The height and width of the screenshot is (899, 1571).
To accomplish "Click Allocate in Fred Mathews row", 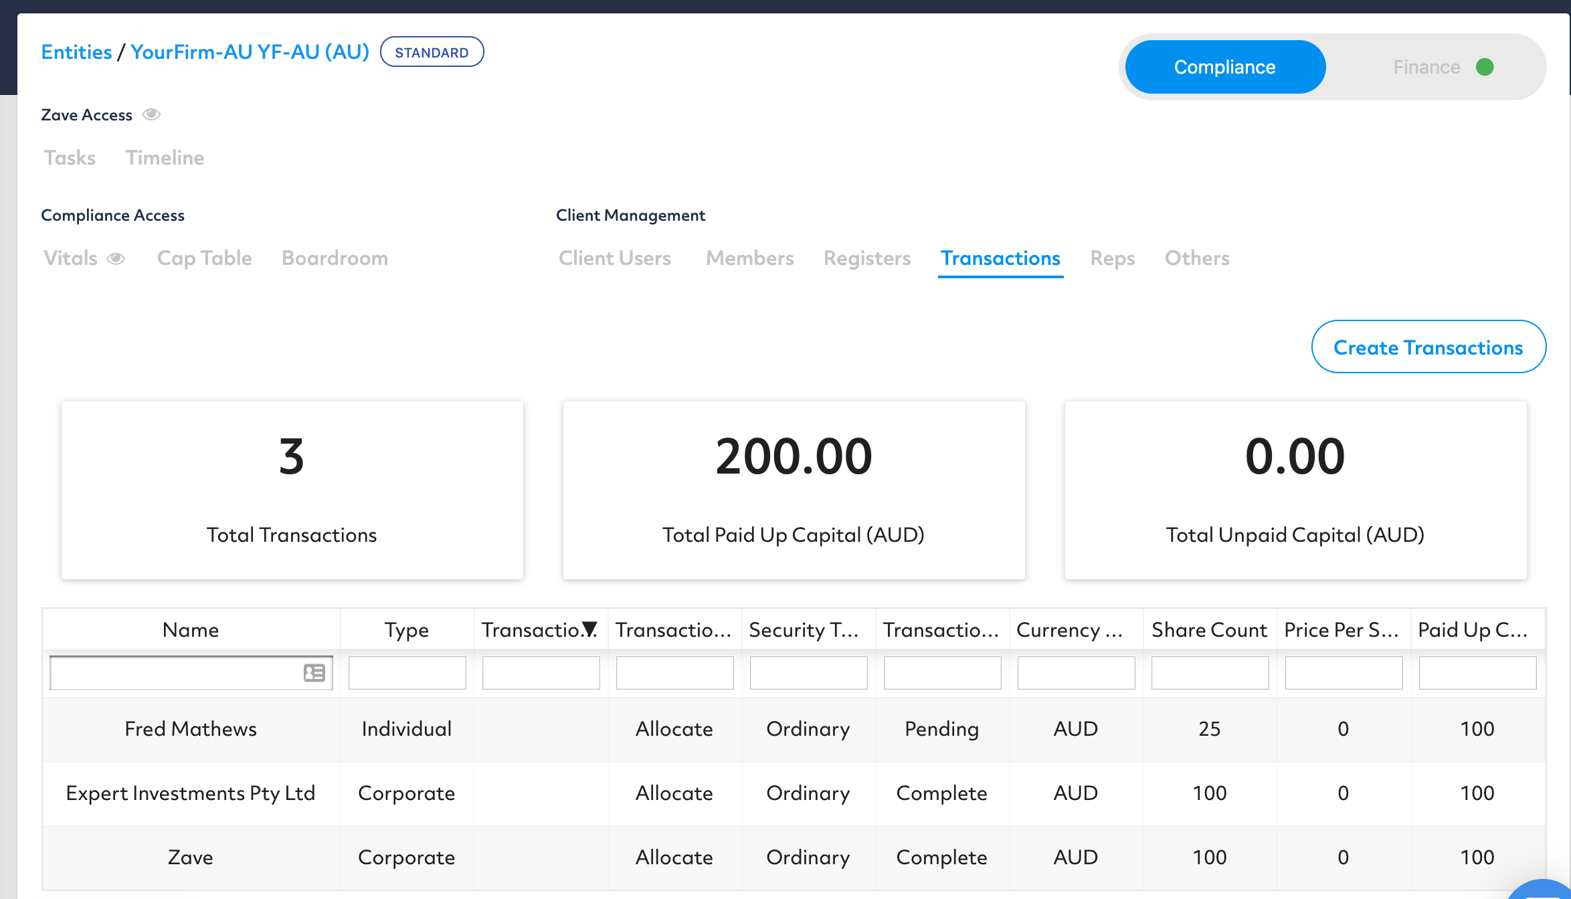I will (x=675, y=728).
